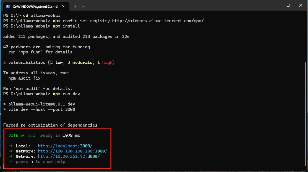Open the http://100.100.100.100:3000/ network link
The height and width of the screenshot is (172, 308).
click(72, 151)
